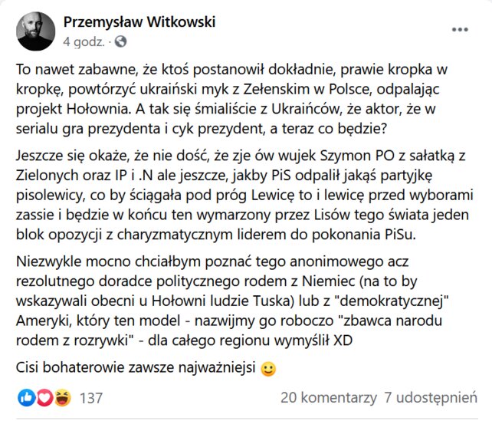Open Przemysław Witkowski's profile picture
Viewport: 492px width, 421px height.
pyautogui.click(x=35, y=31)
